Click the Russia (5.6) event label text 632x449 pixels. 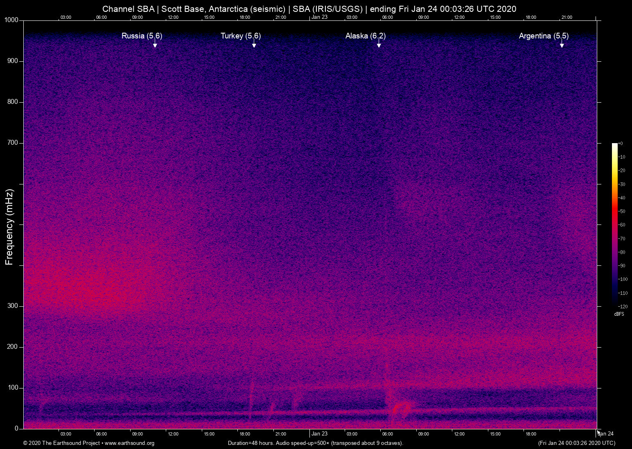[x=142, y=36]
